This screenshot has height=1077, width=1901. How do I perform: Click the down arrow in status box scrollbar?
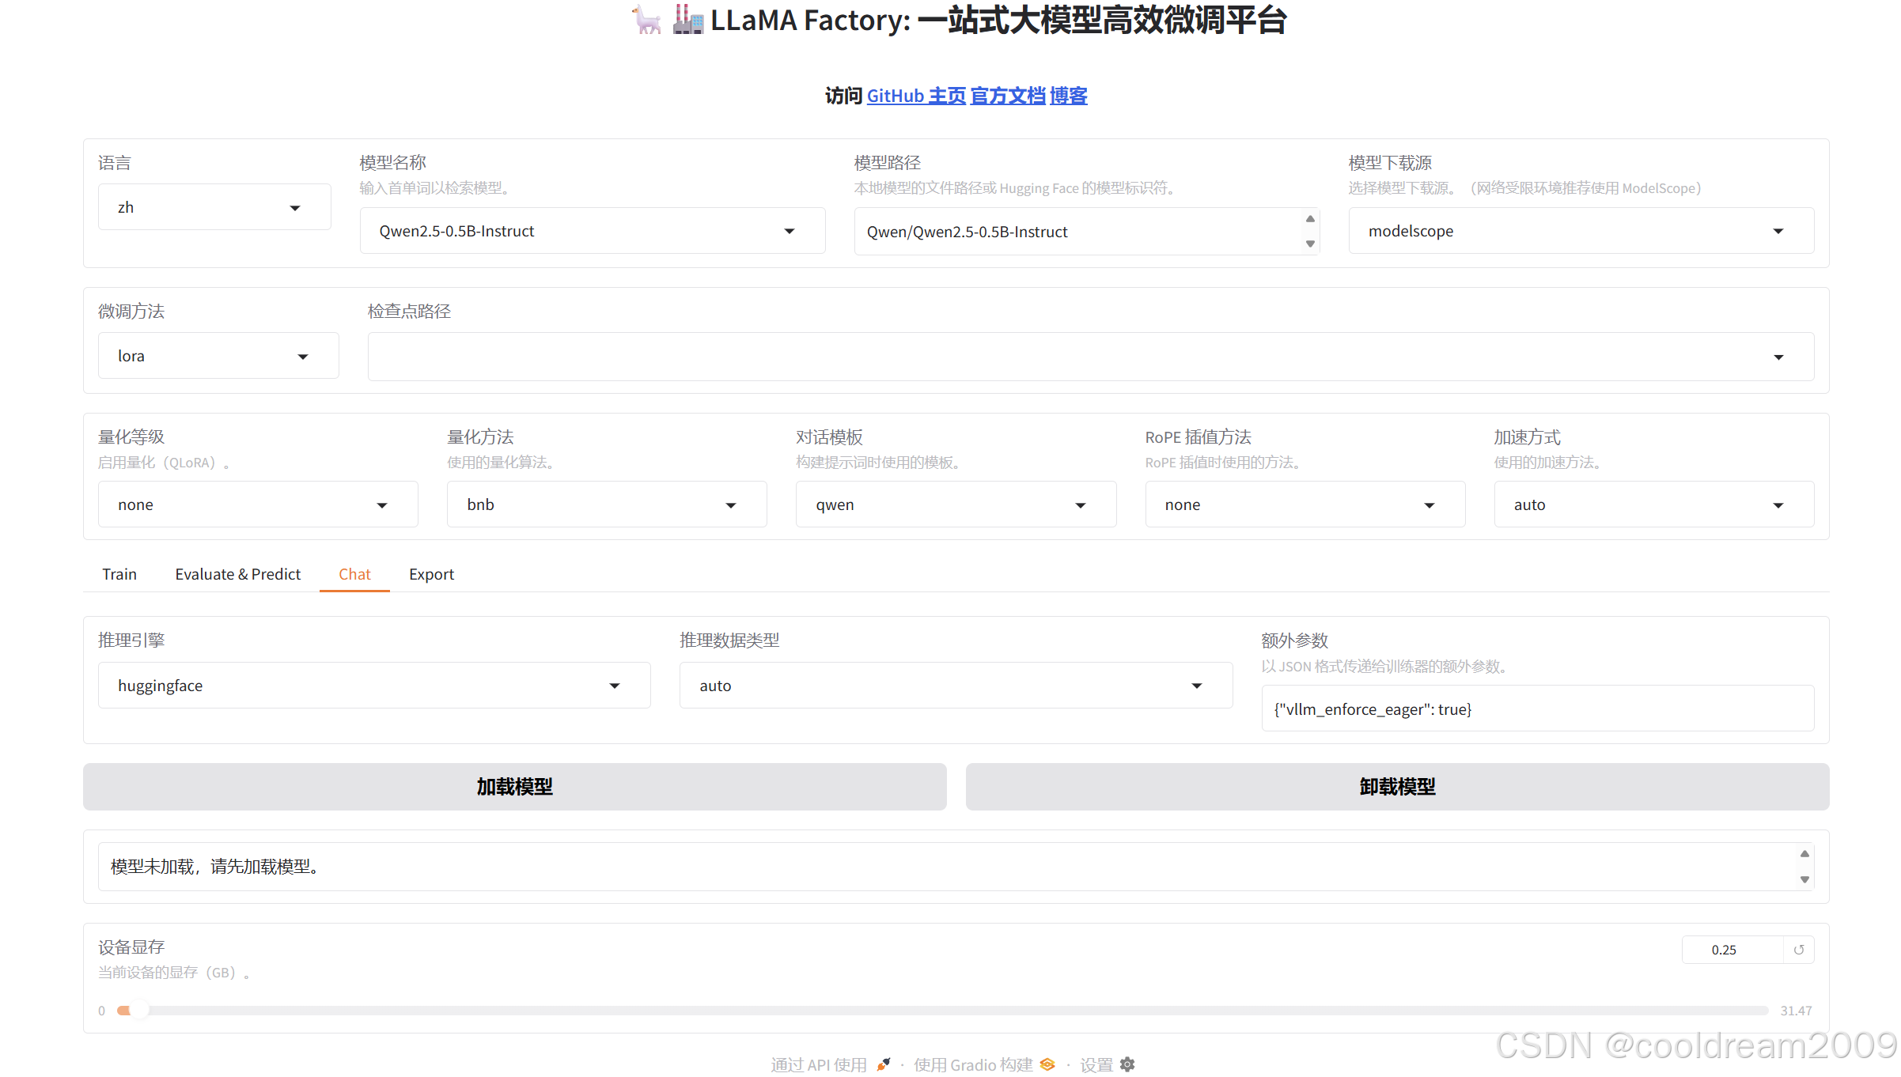pos(1804,879)
